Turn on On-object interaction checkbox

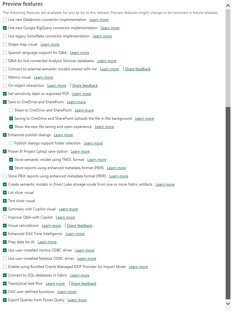(5, 86)
